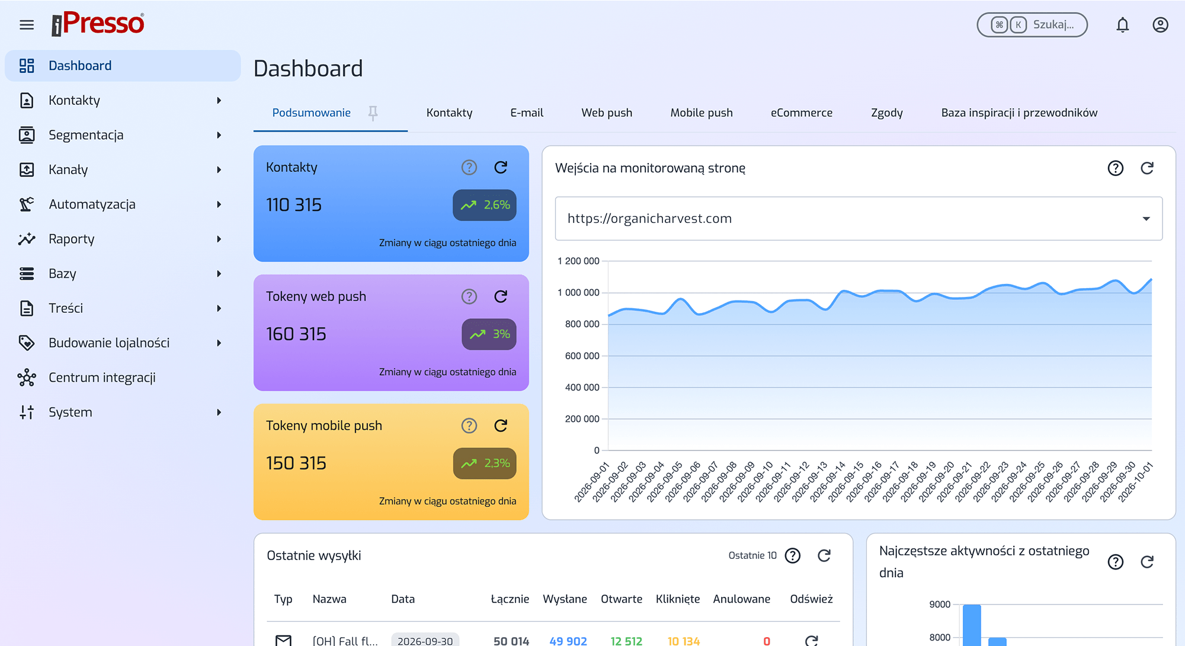Open help for Wejścia na monitorowaną stronę
Screen dimensions: 1185x646
coord(1116,168)
